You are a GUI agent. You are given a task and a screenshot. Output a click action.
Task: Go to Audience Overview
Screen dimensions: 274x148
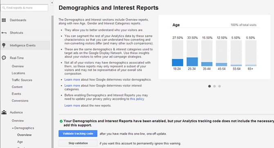click(x=18, y=121)
